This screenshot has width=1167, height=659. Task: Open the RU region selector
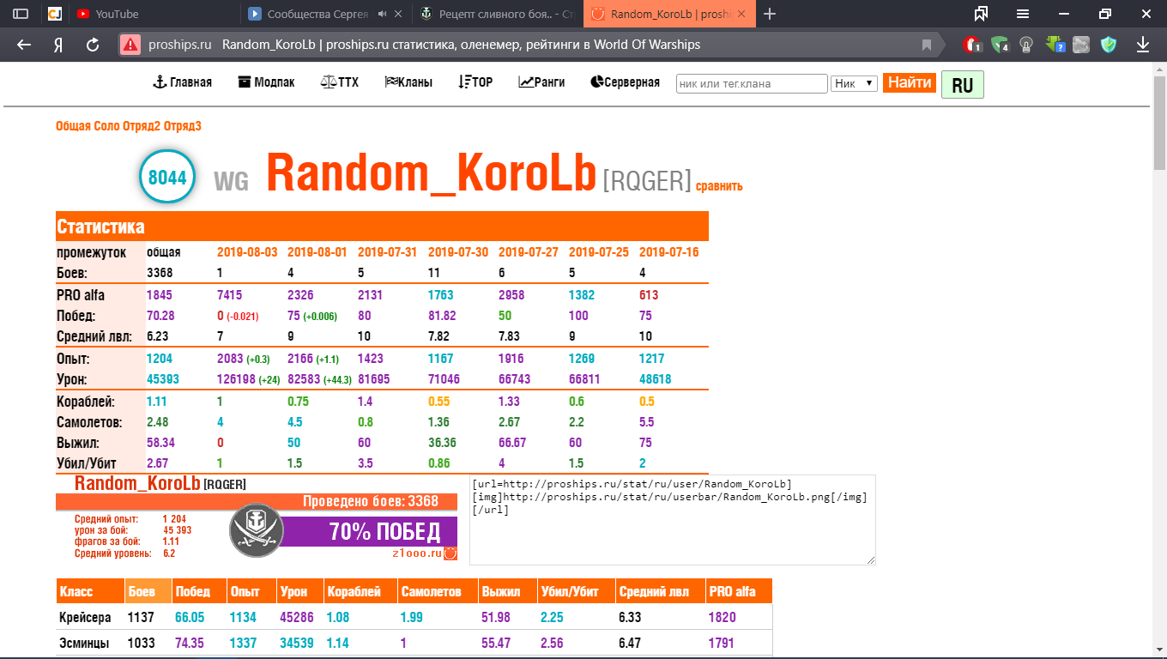962,85
